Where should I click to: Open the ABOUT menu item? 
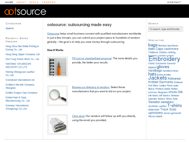click(x=21, y=2)
